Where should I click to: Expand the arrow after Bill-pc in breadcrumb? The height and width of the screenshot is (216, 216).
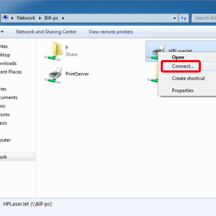pyautogui.click(x=63, y=18)
